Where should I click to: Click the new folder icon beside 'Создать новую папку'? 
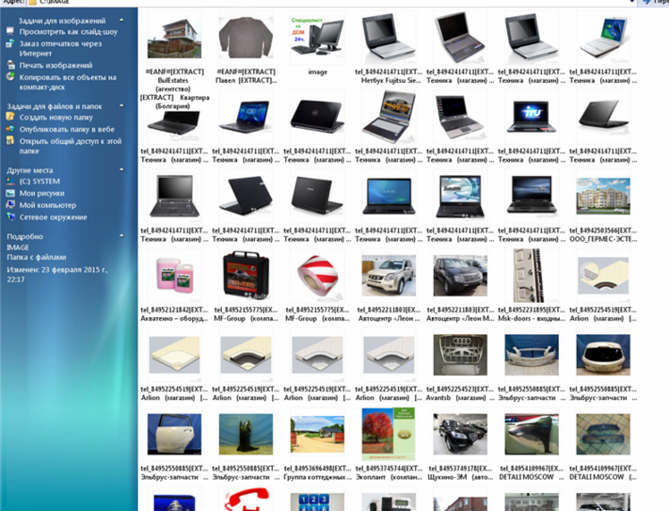tap(9, 117)
